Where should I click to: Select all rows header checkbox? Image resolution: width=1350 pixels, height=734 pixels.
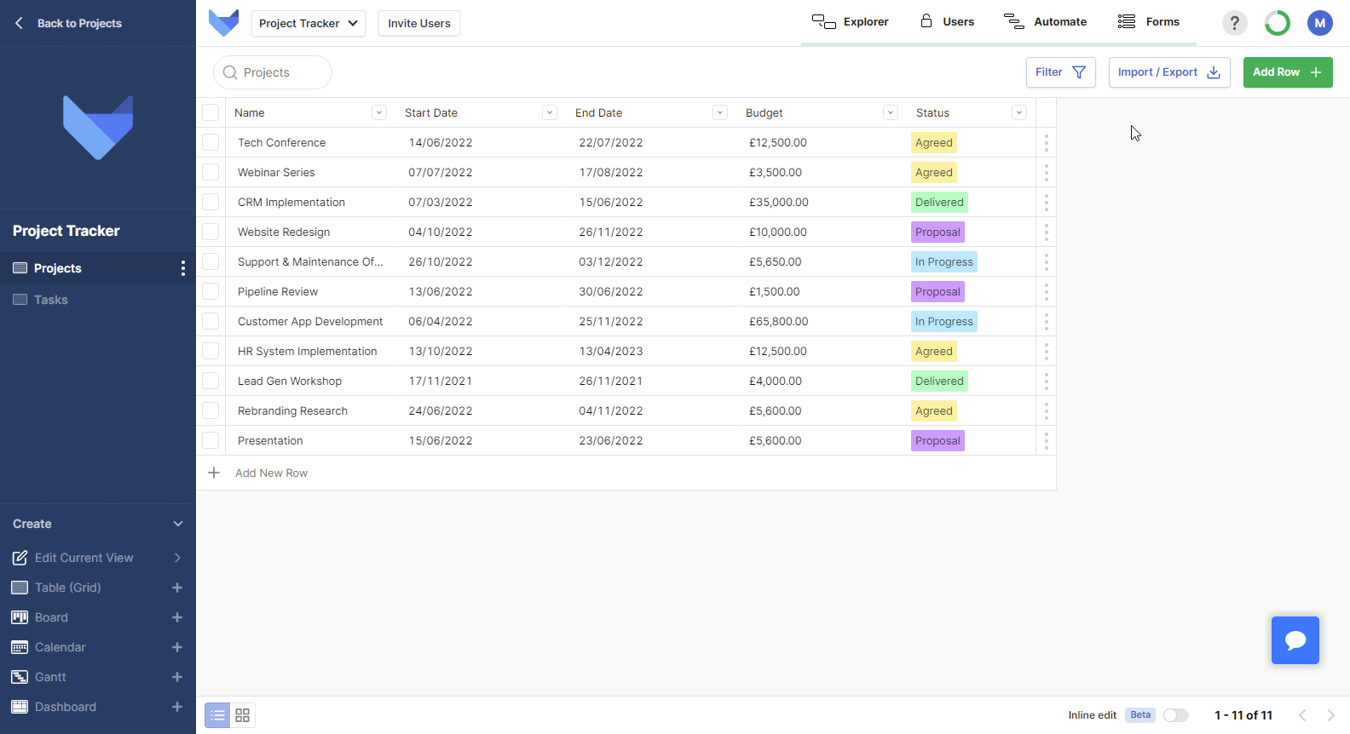(x=211, y=112)
